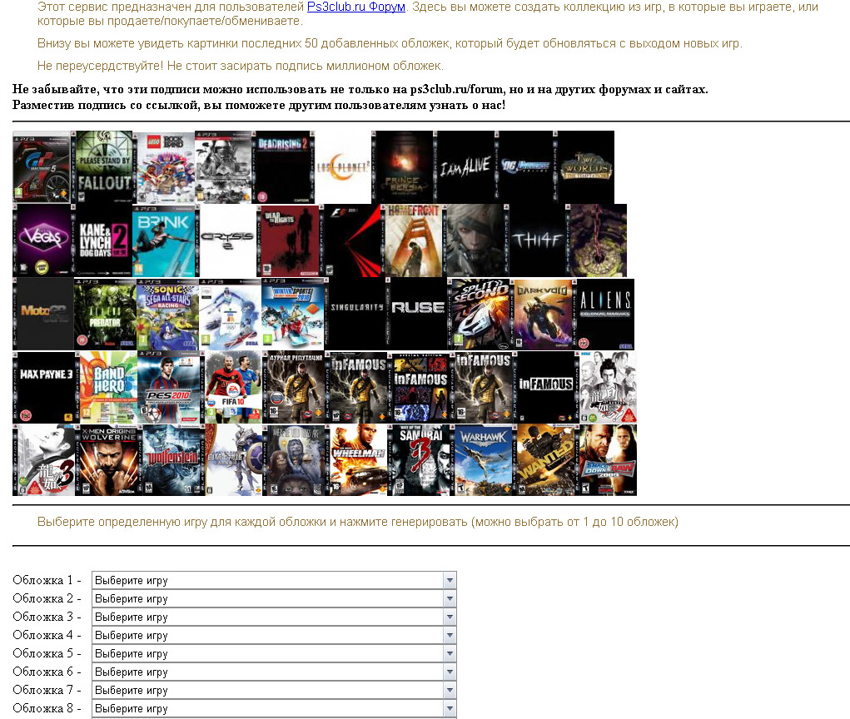Click the Thi4f cover
Screen dimensions: 850x719
(x=536, y=241)
